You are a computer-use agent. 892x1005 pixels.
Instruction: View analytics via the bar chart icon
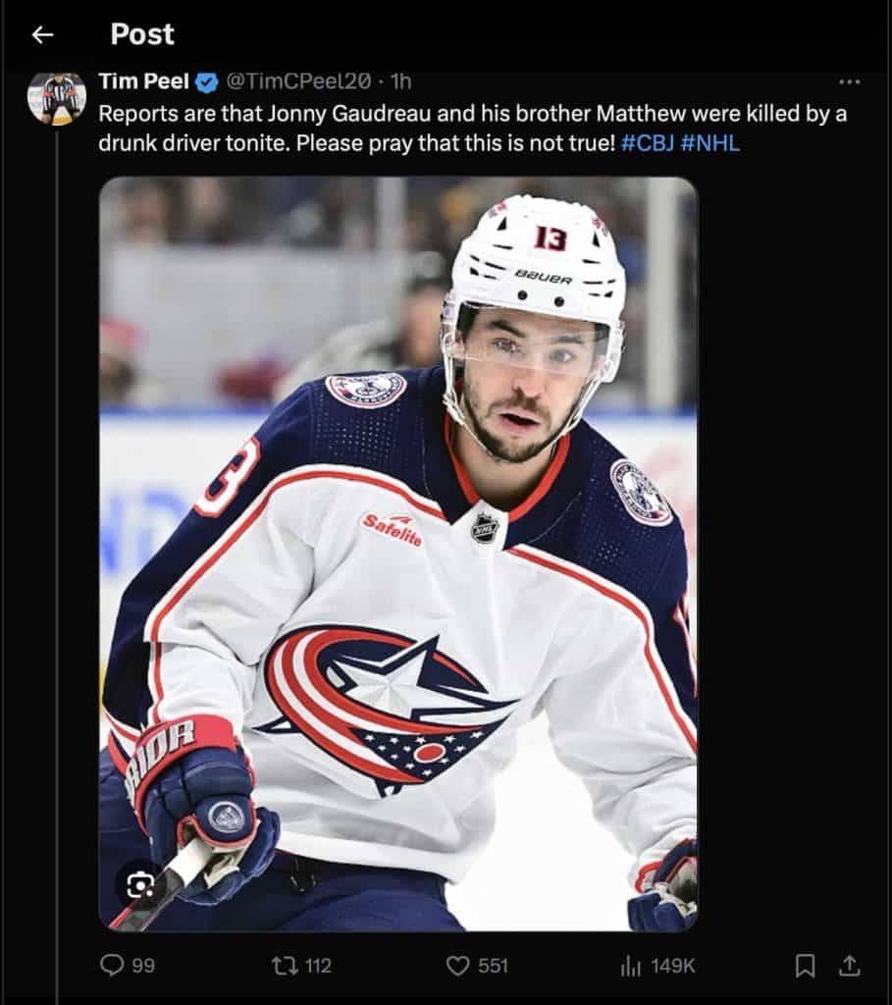[631, 966]
